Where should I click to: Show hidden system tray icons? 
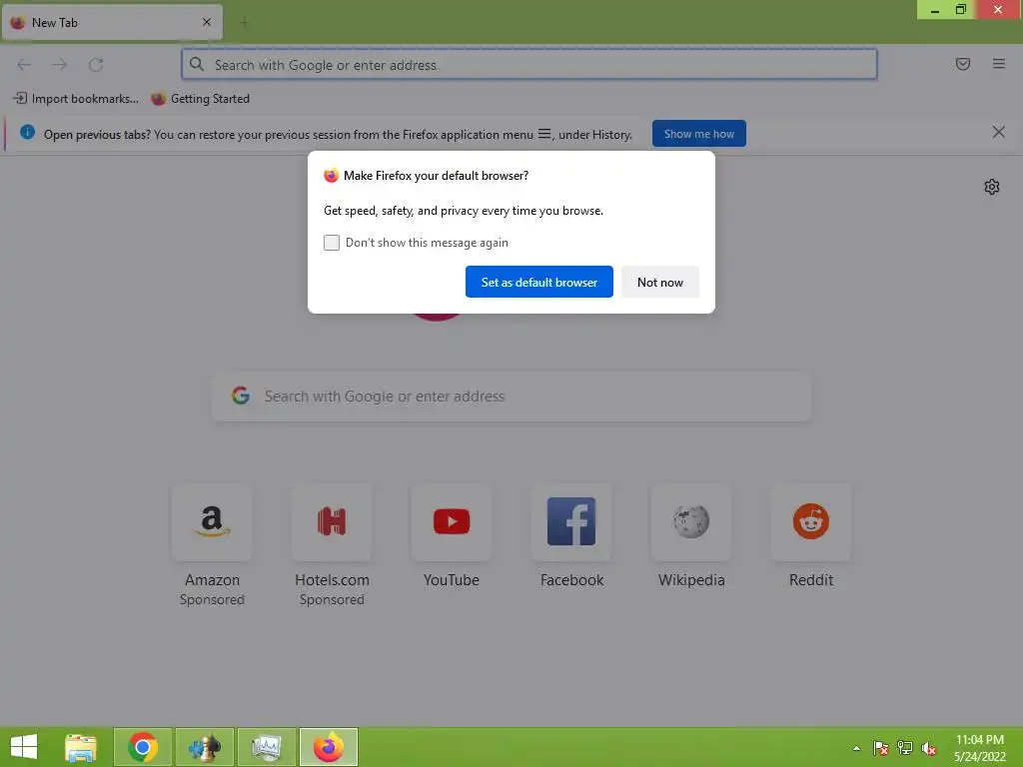856,748
